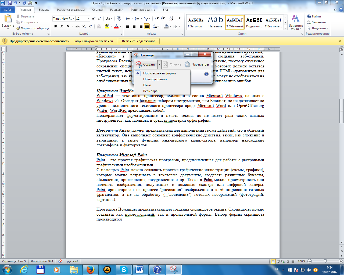Toggle italic (К) formatting
The image size is (344, 275).
(x=62, y=26)
